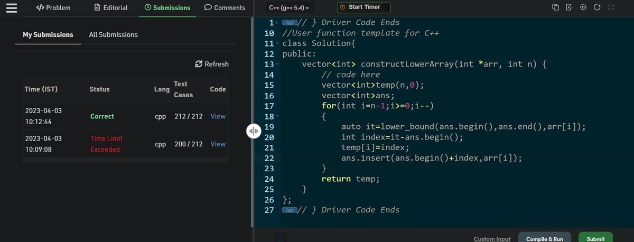Open the C++ (g++ 5.4) language dropdown
The width and height of the screenshot is (634, 242).
click(x=288, y=7)
